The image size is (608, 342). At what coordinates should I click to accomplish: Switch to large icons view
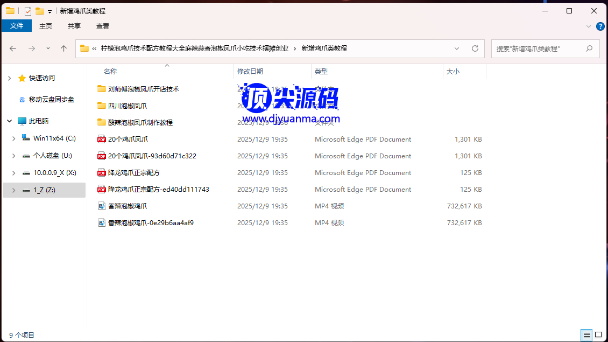tap(598, 335)
